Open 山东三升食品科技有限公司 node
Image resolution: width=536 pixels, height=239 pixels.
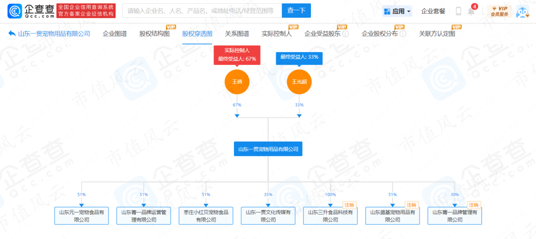click(x=330, y=216)
